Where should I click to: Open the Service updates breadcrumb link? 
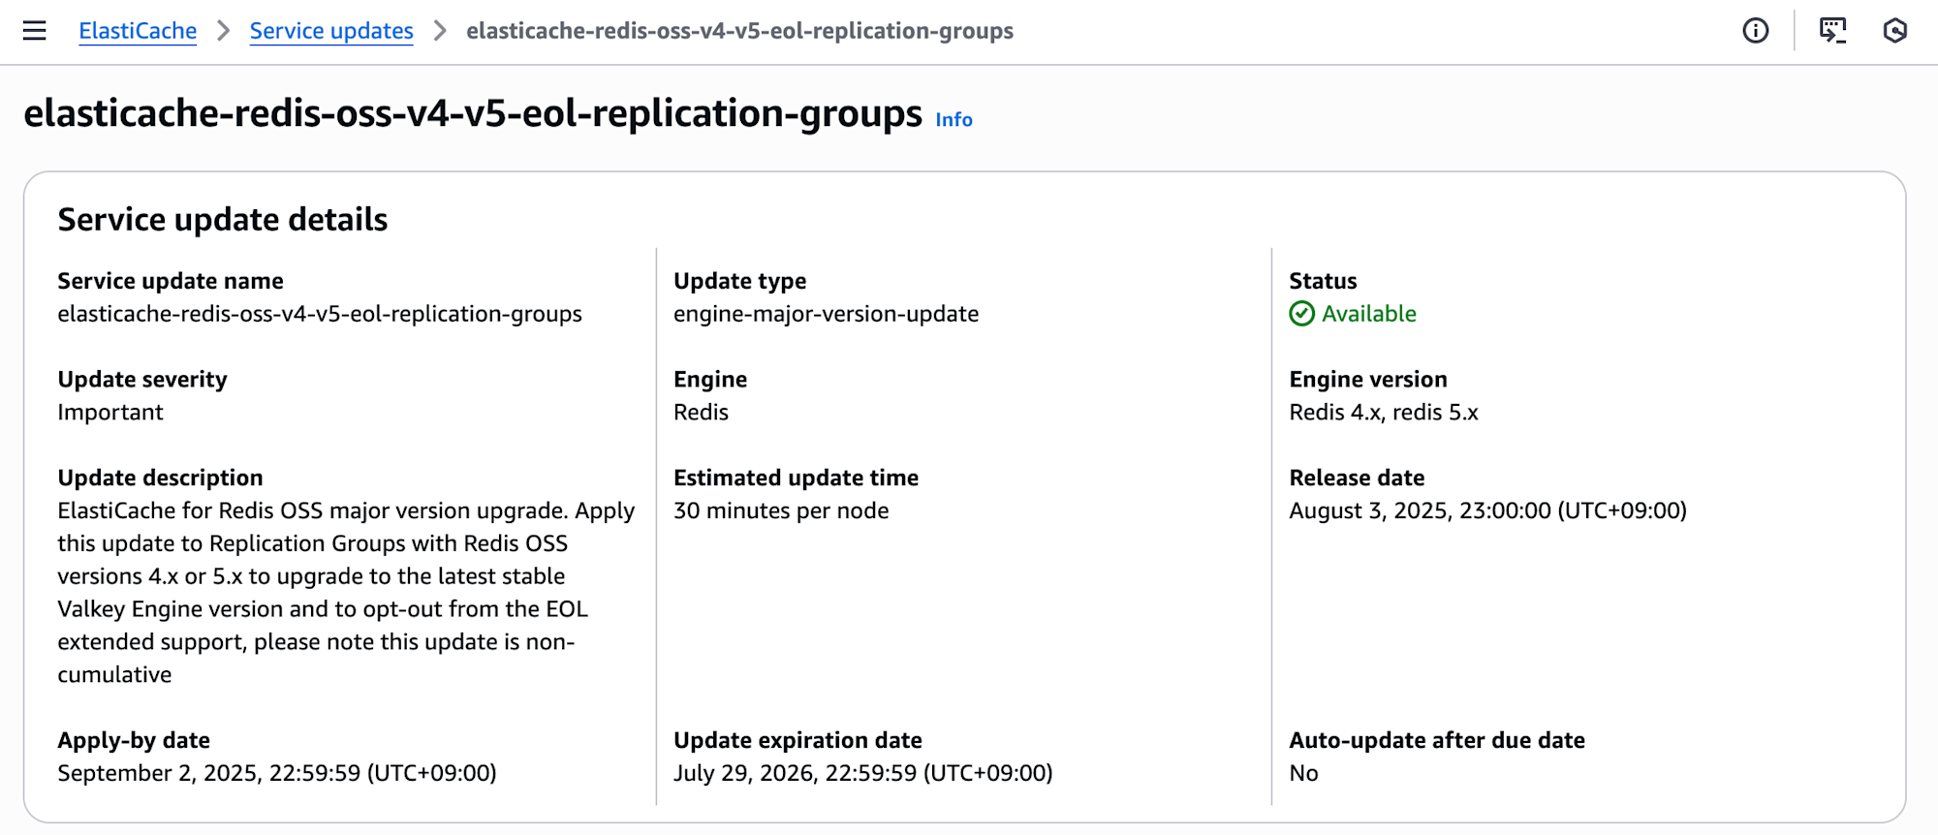pos(331,31)
